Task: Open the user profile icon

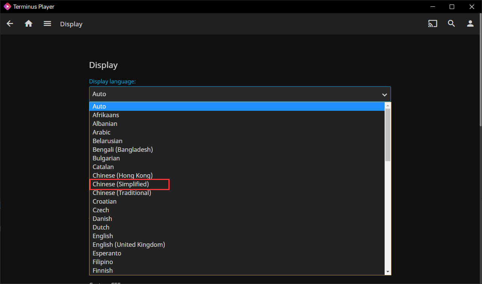Action: [x=470, y=24]
